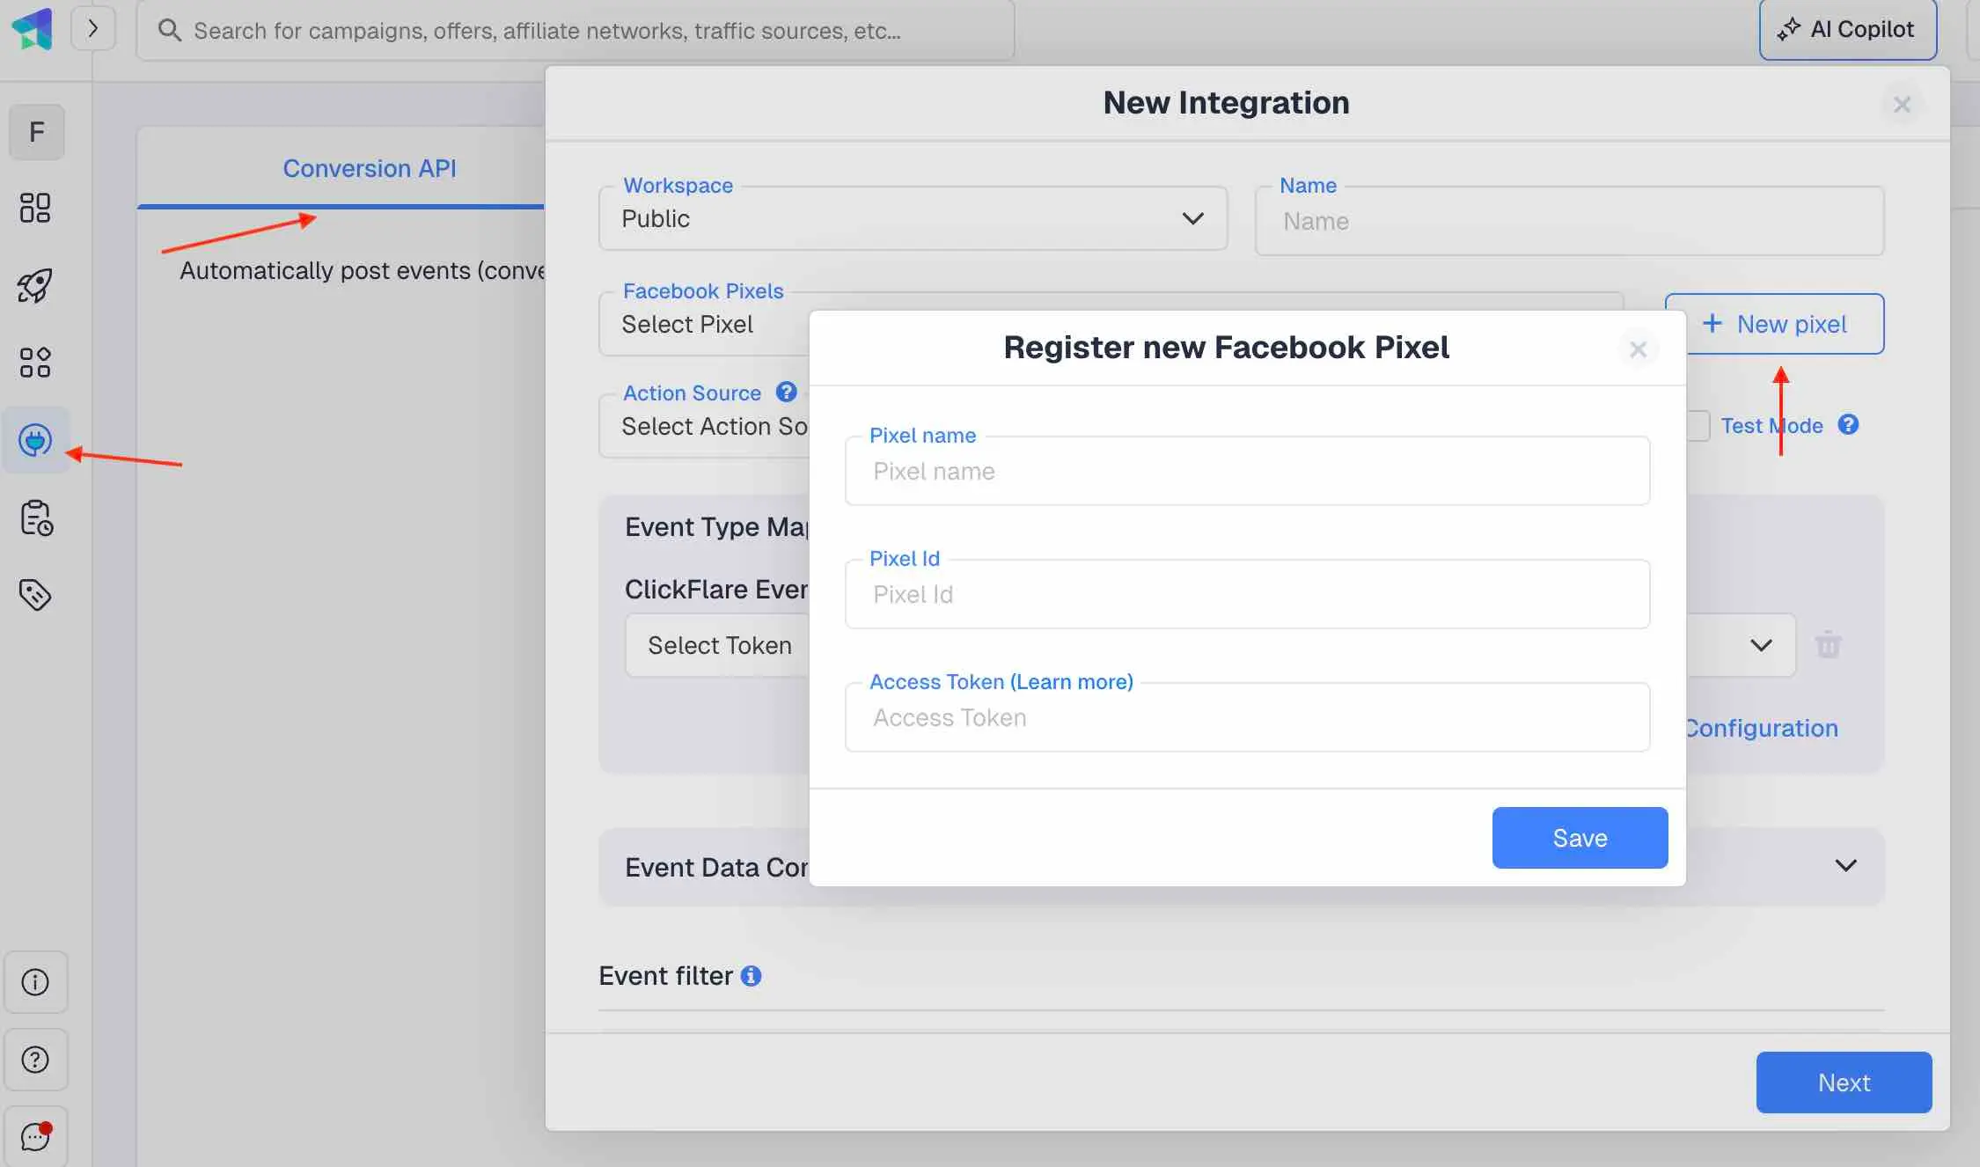The height and width of the screenshot is (1167, 1980).
Task: Open the apps grid icon in sidebar
Action: [x=35, y=362]
